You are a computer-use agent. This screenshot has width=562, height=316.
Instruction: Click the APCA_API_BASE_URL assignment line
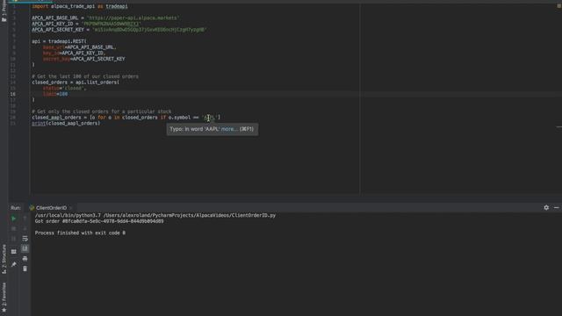click(105, 18)
